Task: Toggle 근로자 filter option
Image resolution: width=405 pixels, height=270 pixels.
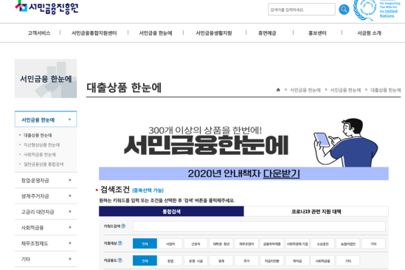Action: coord(195,243)
